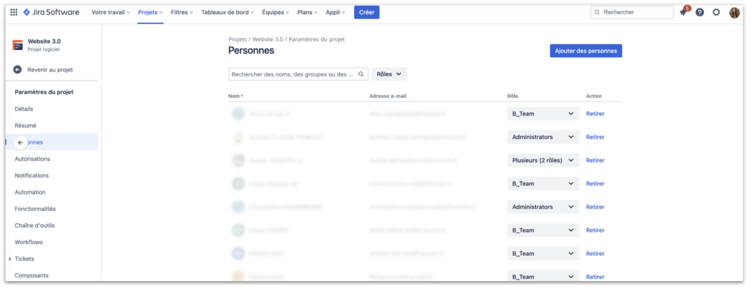Screen dimensions: 754x290
Task: Open the Tableaux de bord menu
Action: (227, 12)
